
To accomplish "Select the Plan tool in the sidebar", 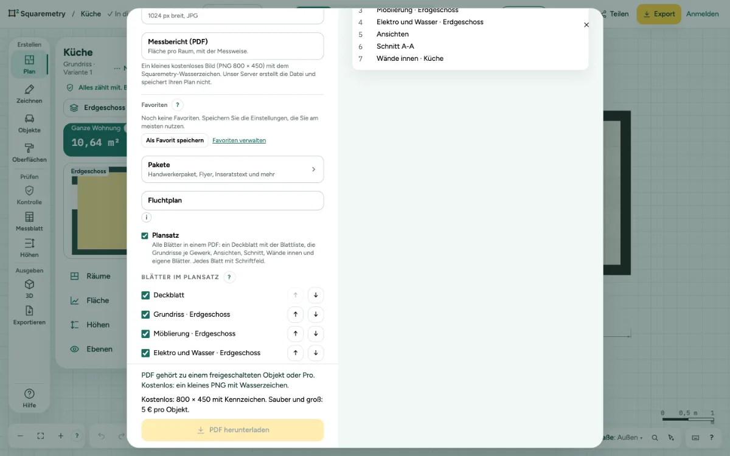I will [29, 64].
